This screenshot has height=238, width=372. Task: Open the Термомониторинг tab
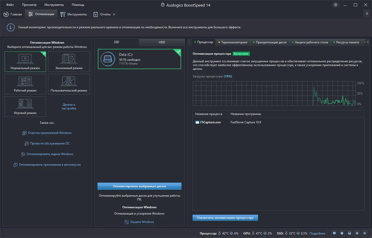[x=233, y=42]
